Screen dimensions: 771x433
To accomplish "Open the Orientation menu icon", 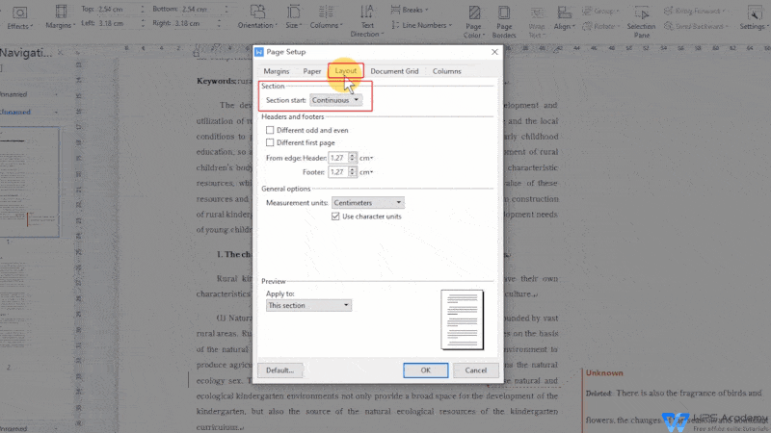I will coord(257,12).
